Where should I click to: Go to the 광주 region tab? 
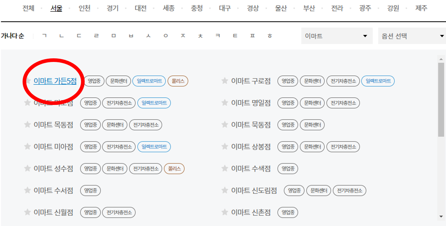365,8
